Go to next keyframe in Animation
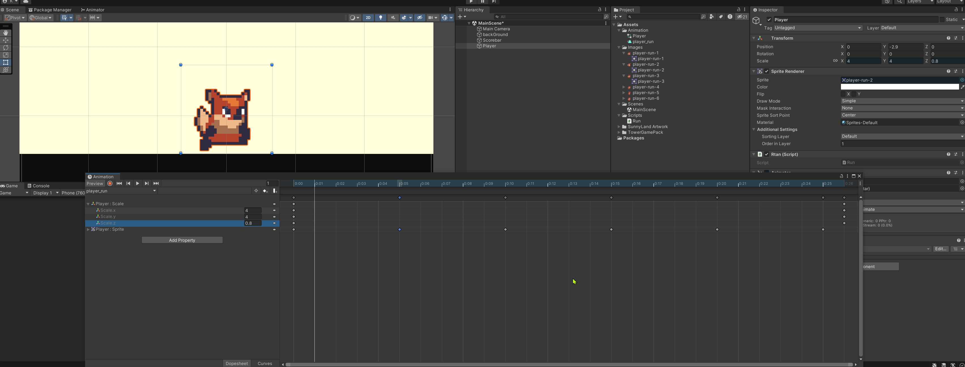The image size is (965, 367). coord(147,183)
